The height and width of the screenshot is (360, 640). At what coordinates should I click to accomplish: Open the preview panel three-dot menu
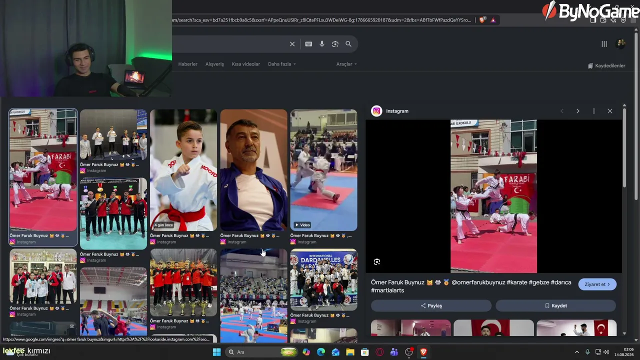tap(593, 111)
